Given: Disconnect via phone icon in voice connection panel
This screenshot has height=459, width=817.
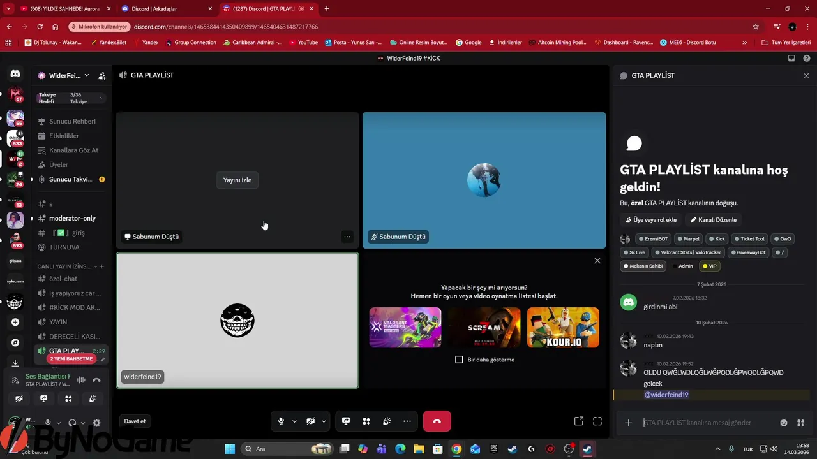Looking at the screenshot, I should [x=96, y=380].
